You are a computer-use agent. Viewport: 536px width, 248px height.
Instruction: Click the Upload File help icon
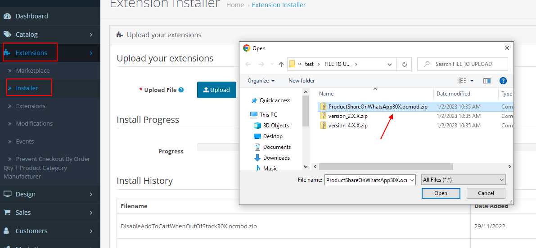181,90
